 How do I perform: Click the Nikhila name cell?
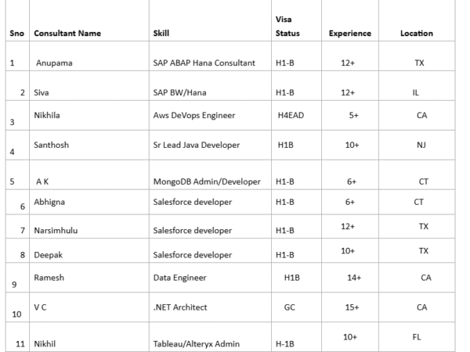50,114
